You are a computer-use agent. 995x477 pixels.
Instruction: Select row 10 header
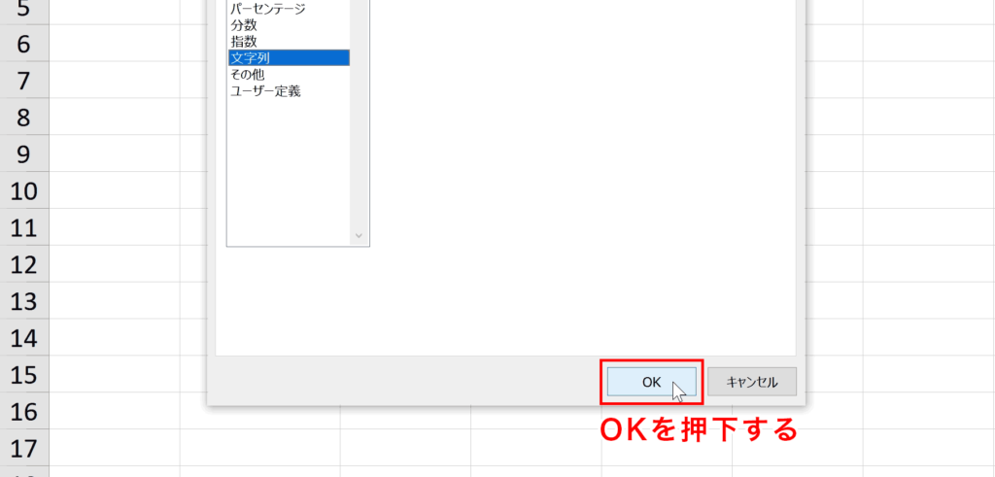[x=24, y=190]
